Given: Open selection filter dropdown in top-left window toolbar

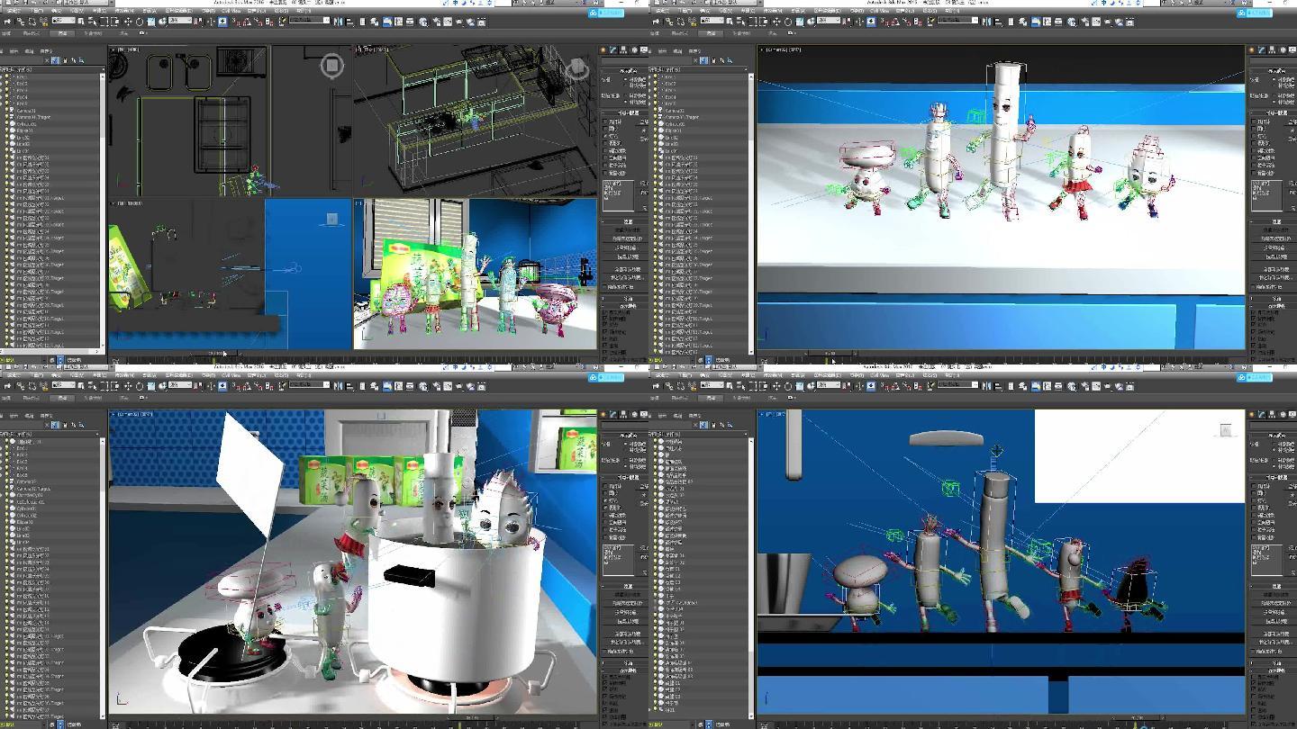Looking at the screenshot, I should (x=63, y=21).
